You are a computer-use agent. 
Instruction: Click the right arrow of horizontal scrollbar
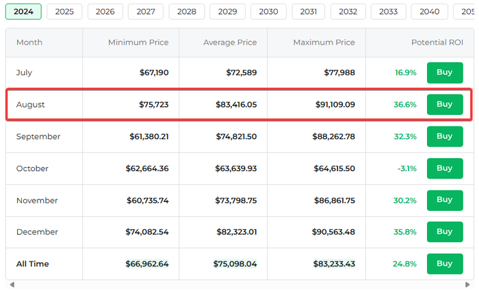[x=469, y=285]
